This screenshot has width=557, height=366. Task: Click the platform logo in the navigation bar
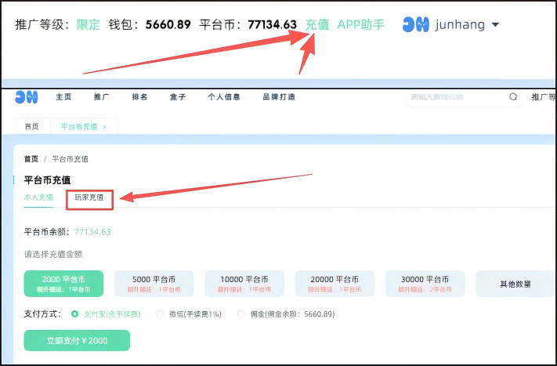27,97
